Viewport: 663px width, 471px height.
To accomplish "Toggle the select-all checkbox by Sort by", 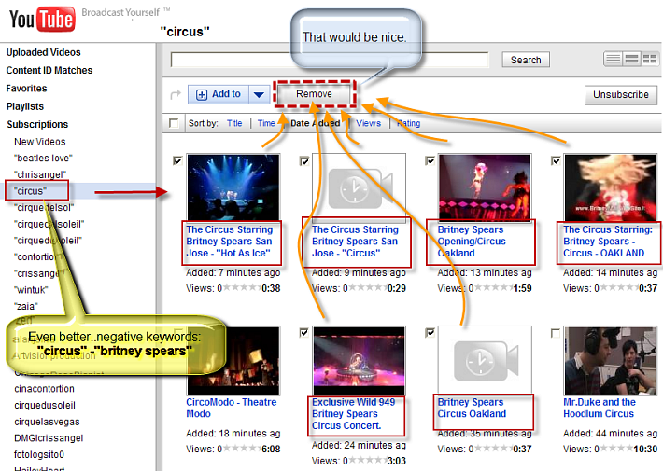I will [174, 123].
